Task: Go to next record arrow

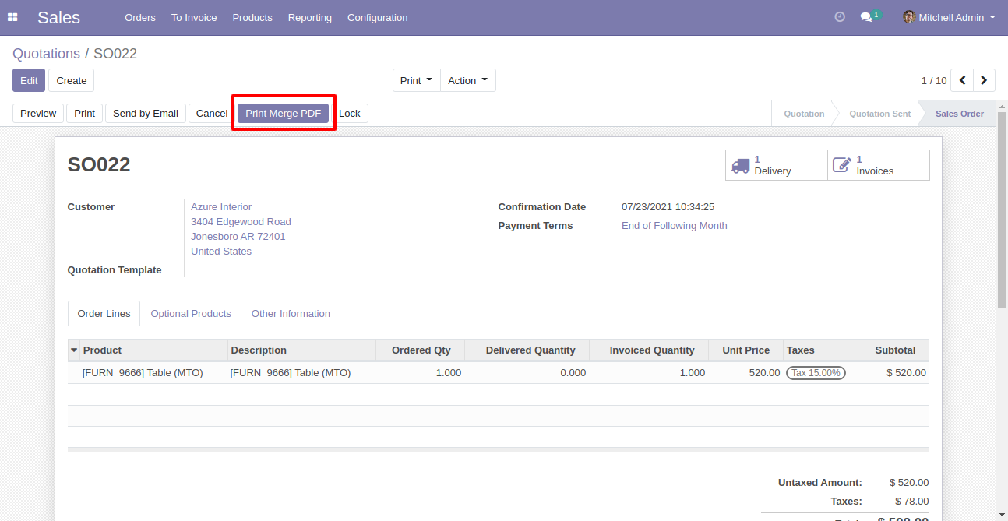Action: pos(985,80)
